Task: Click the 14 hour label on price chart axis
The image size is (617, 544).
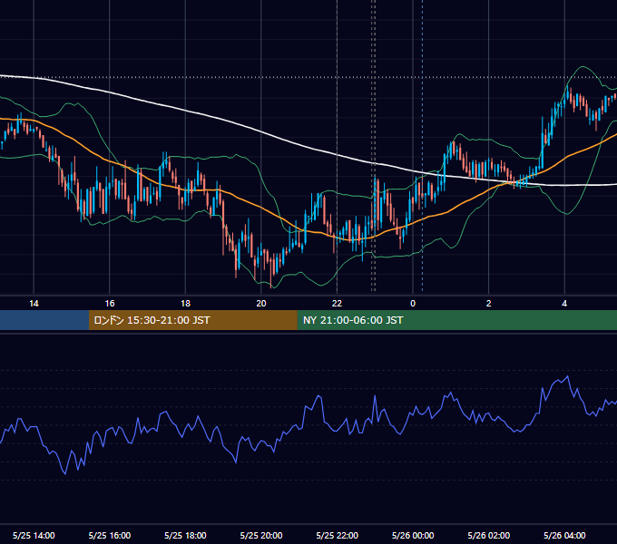Action: (34, 304)
